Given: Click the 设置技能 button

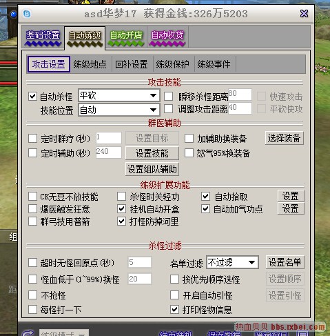Looking at the screenshot, I should (152, 153).
